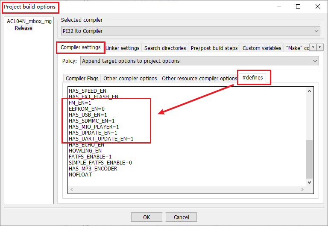Click the FATFS_ENABLE=1 define line
The image size is (328, 226).
click(90, 157)
